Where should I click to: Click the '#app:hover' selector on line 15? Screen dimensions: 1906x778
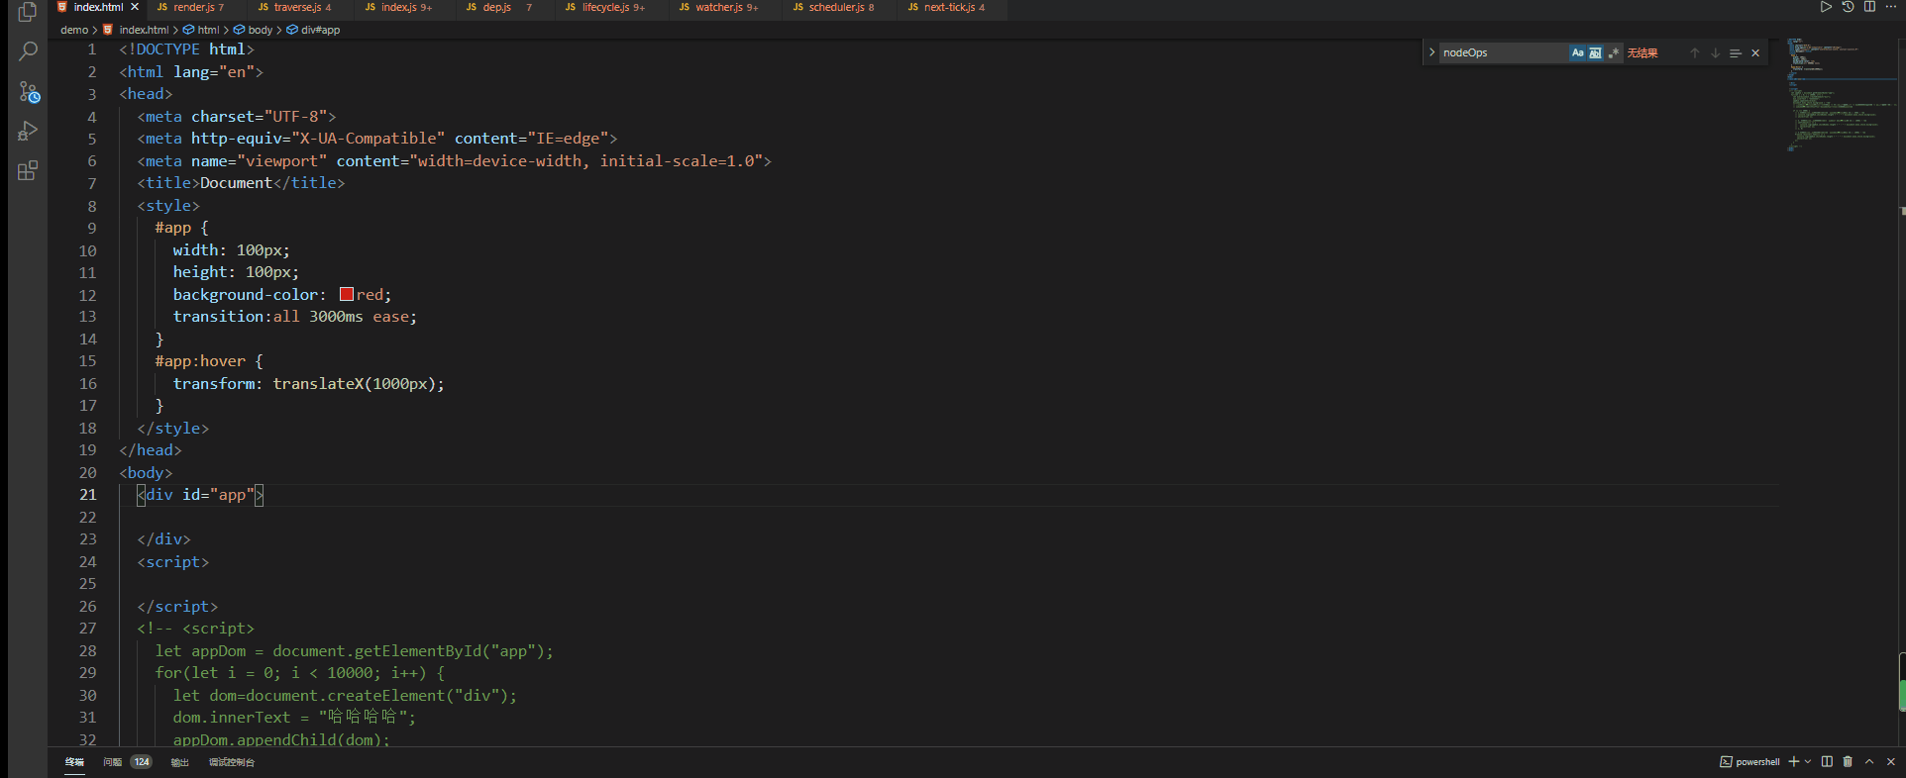(200, 361)
